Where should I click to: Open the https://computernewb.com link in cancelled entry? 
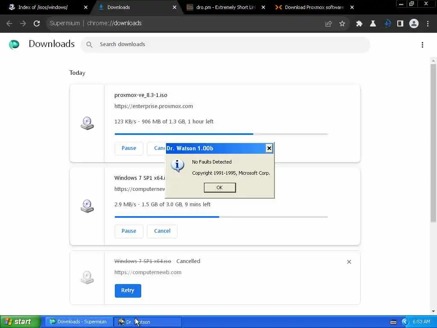(148, 272)
